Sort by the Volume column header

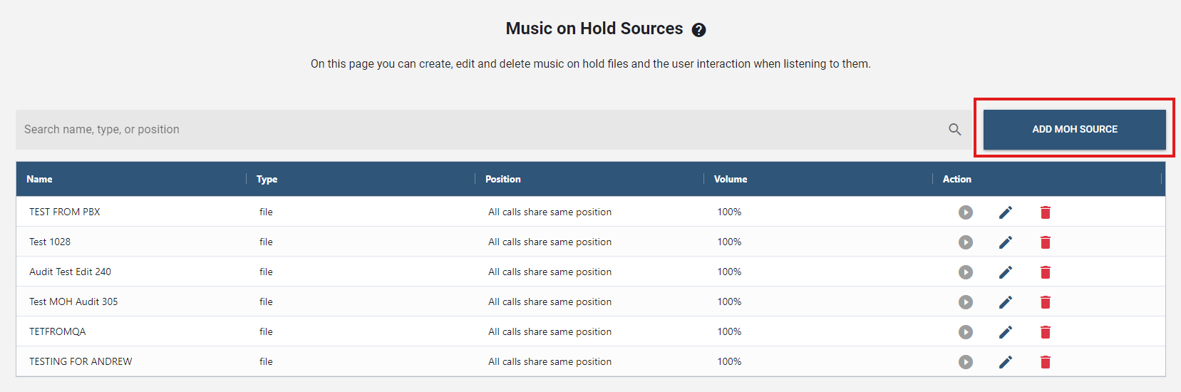pos(731,180)
